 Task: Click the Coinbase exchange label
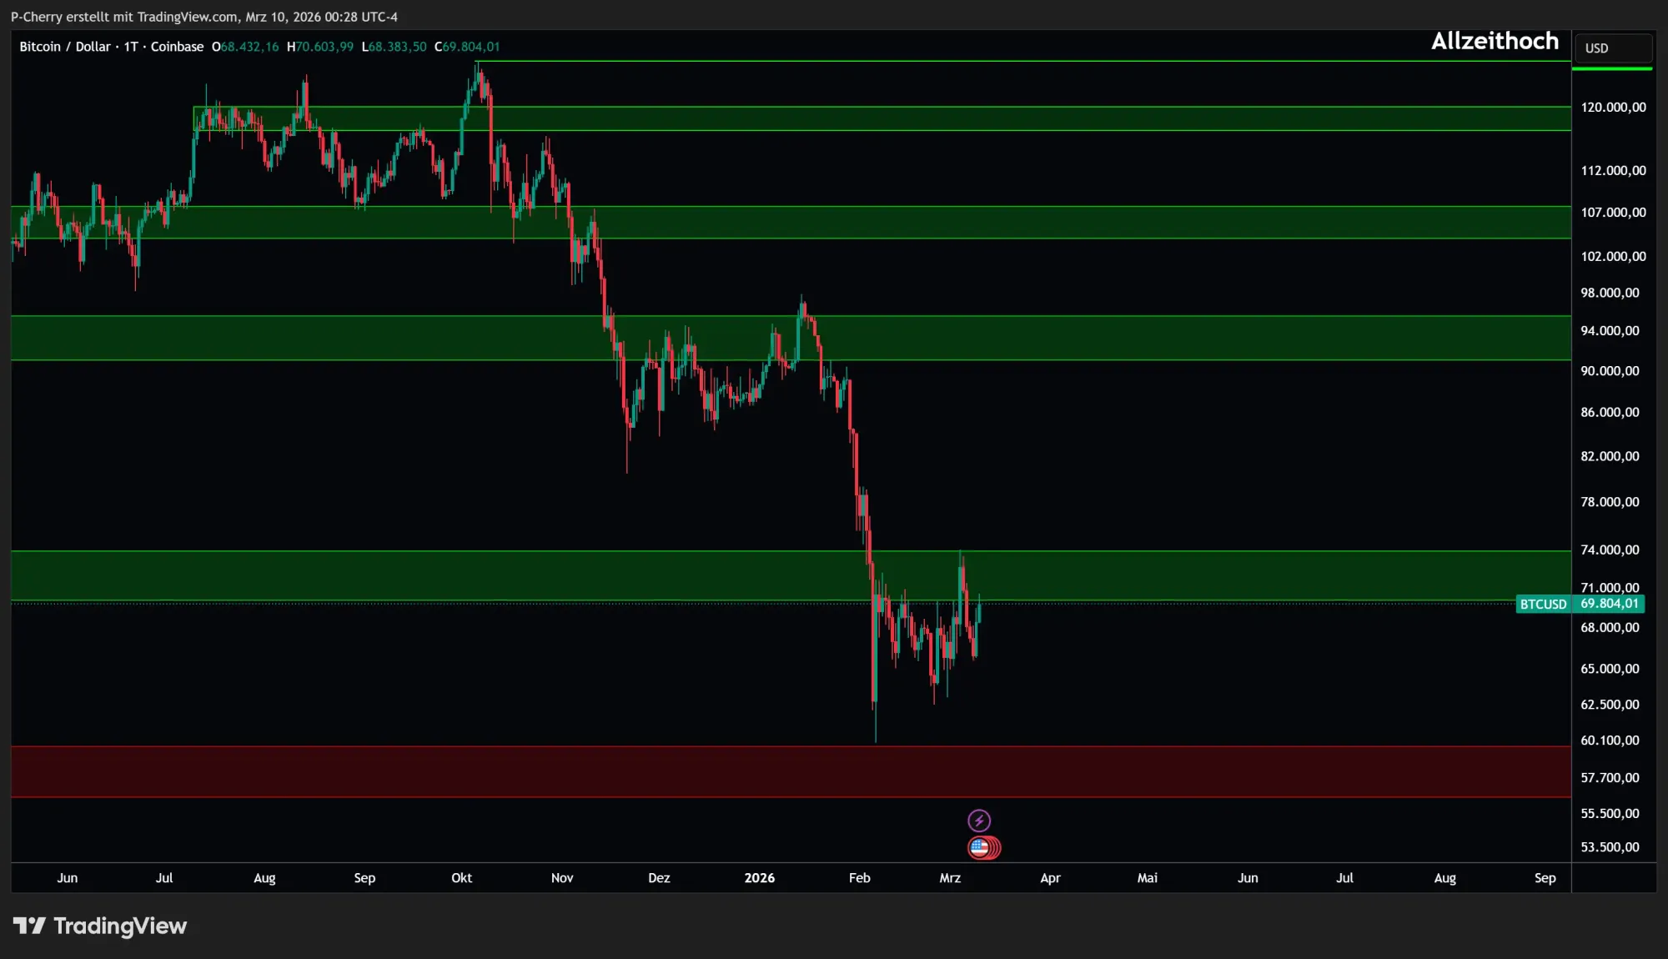coord(177,47)
